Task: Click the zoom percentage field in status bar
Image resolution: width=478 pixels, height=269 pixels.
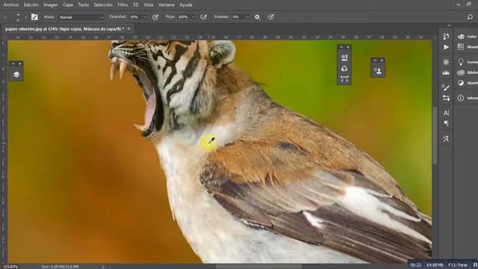Action: click(x=10, y=267)
